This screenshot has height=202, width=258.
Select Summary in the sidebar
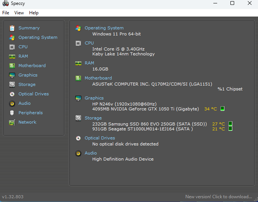[29, 28]
